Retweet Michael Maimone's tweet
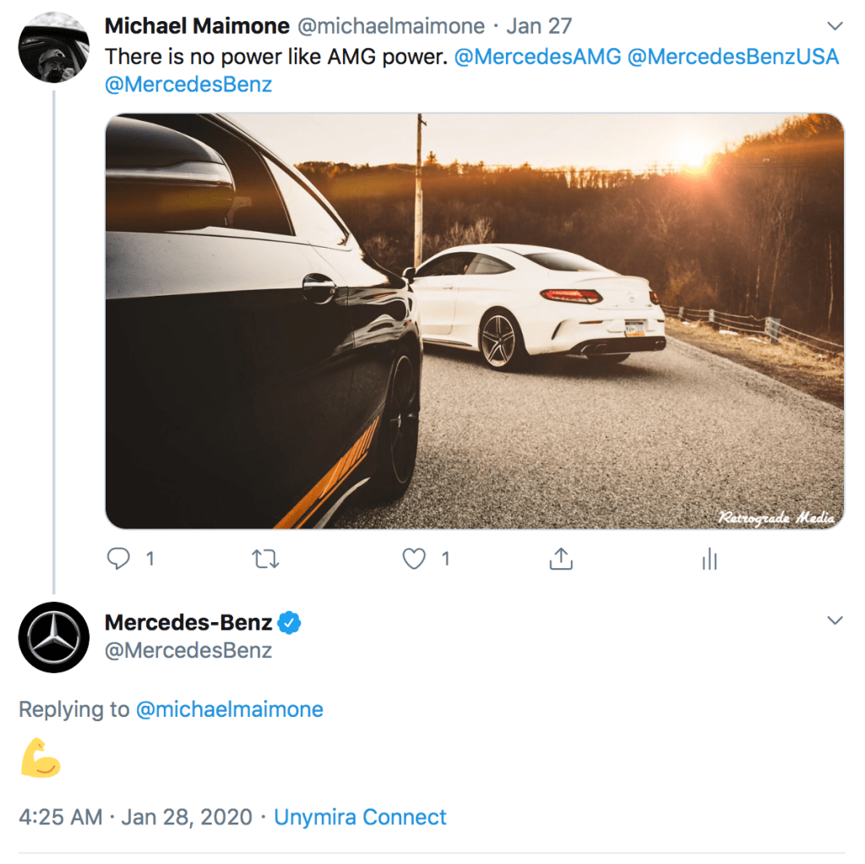This screenshot has width=865, height=864. coord(266,559)
